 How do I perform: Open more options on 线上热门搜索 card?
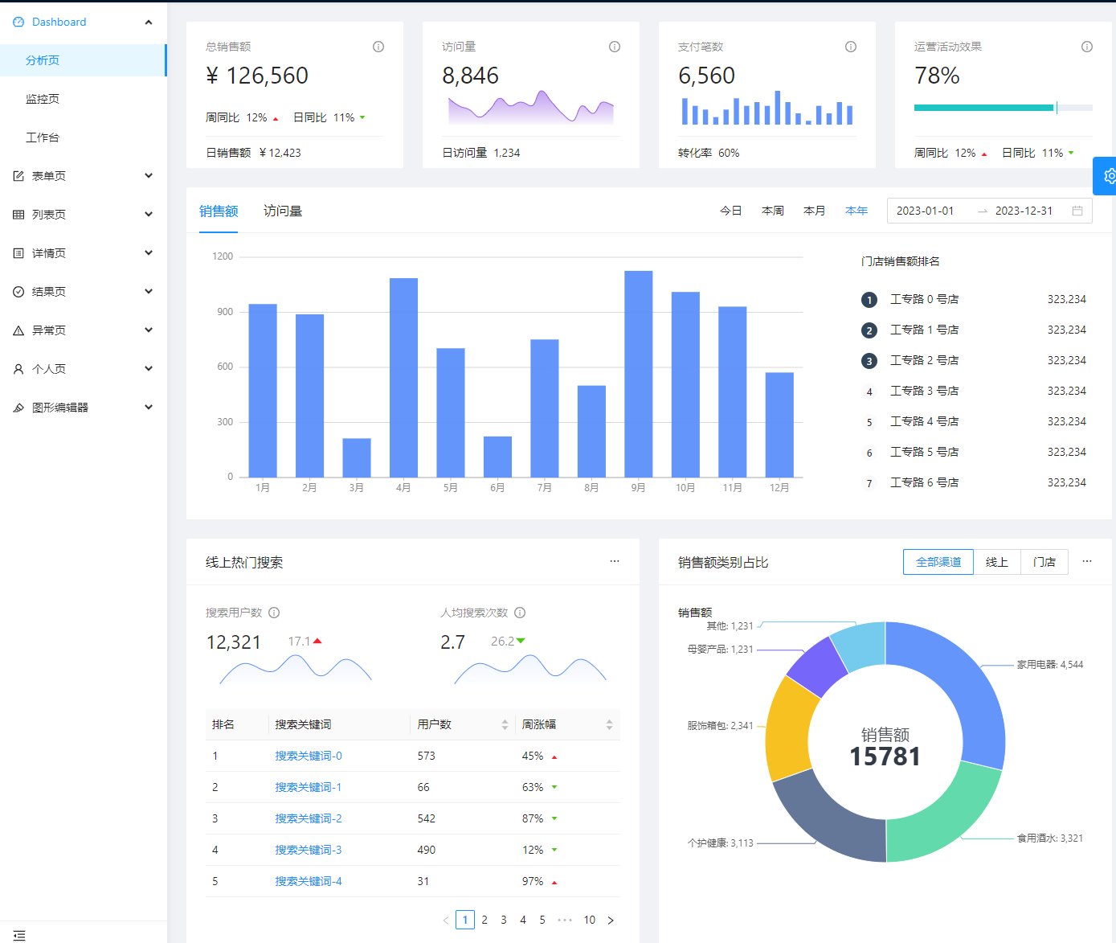[615, 561]
